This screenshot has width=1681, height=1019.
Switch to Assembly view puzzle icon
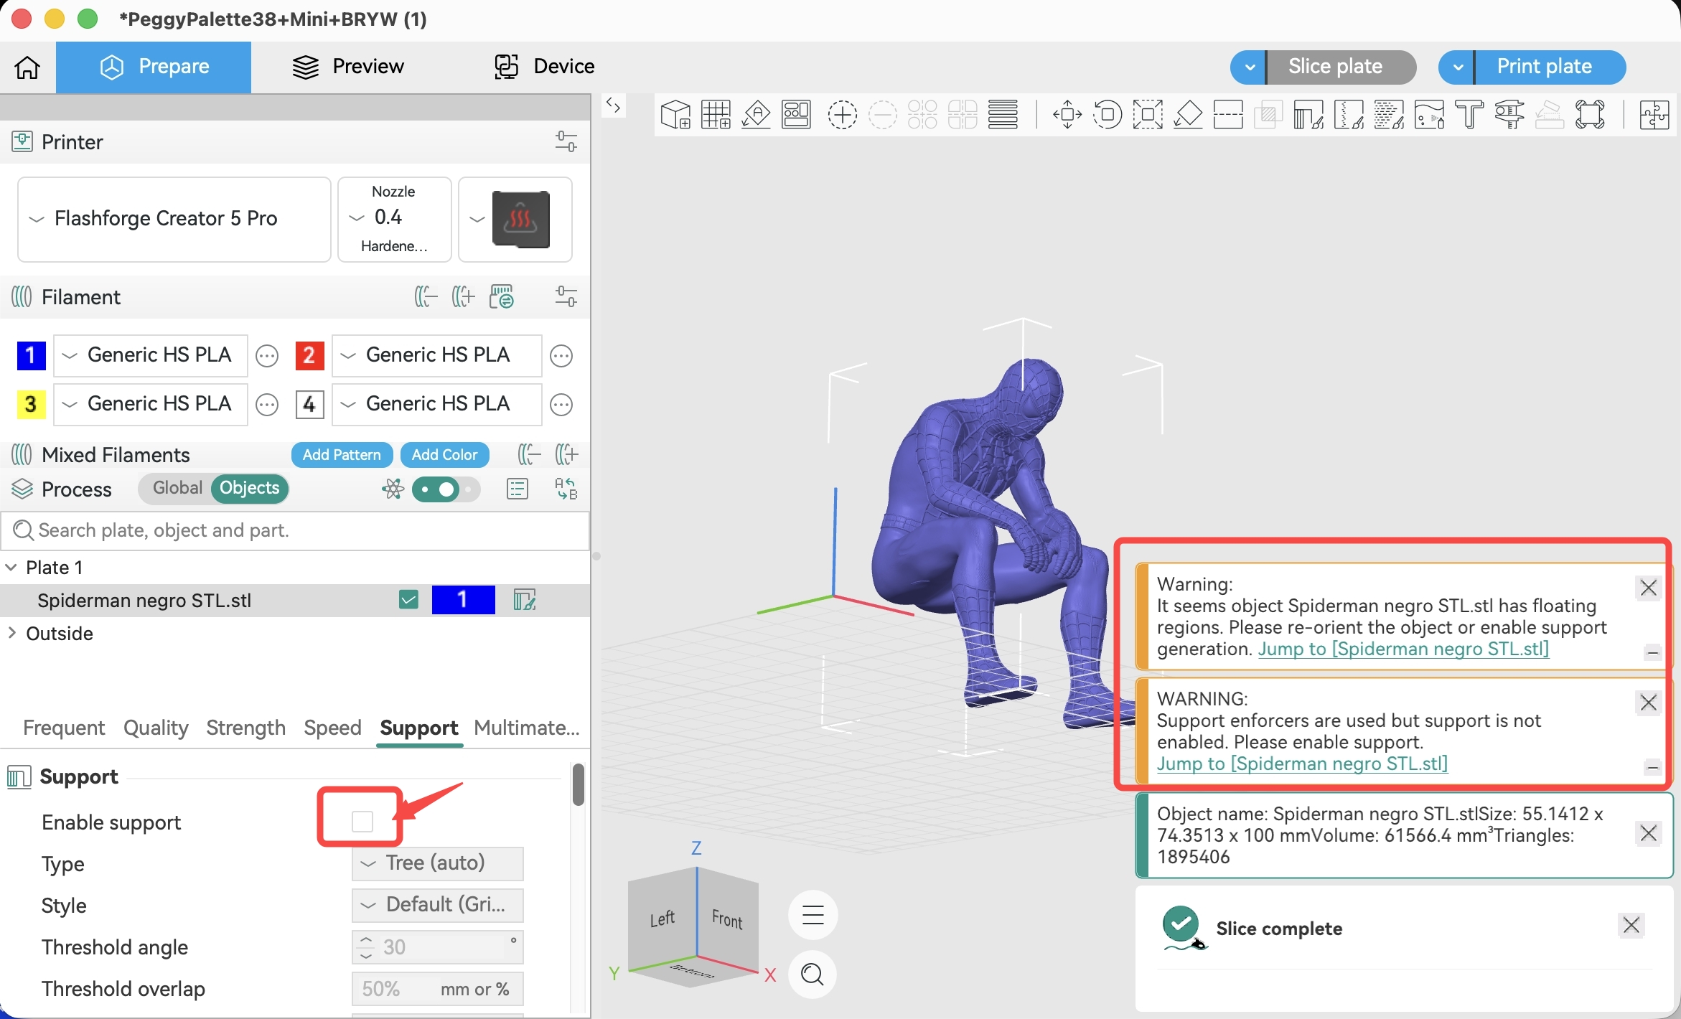1654,115
